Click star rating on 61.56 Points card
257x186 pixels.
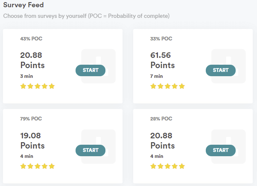coord(167,86)
